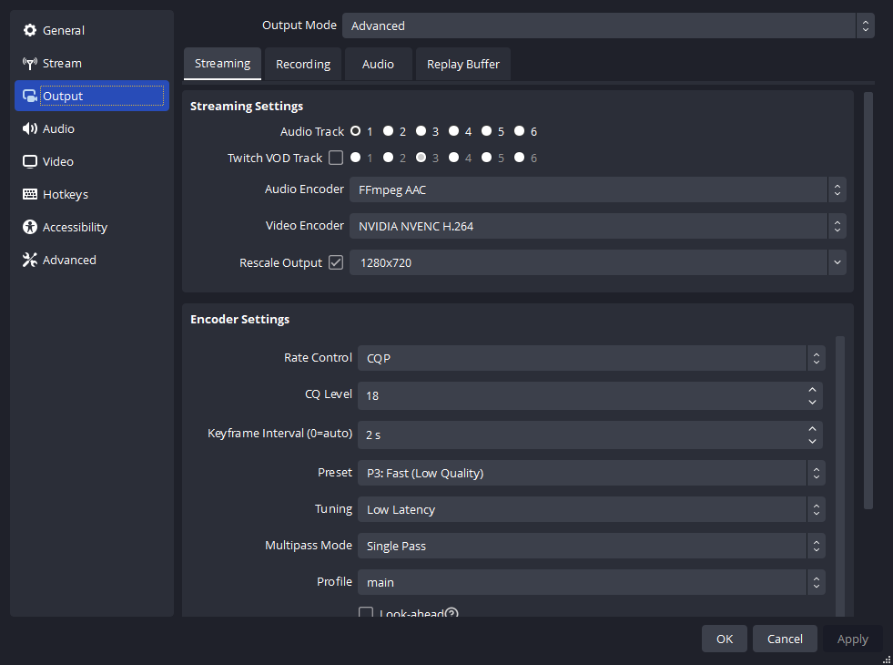Uncheck the Rescale Output checkbox

pyautogui.click(x=336, y=262)
